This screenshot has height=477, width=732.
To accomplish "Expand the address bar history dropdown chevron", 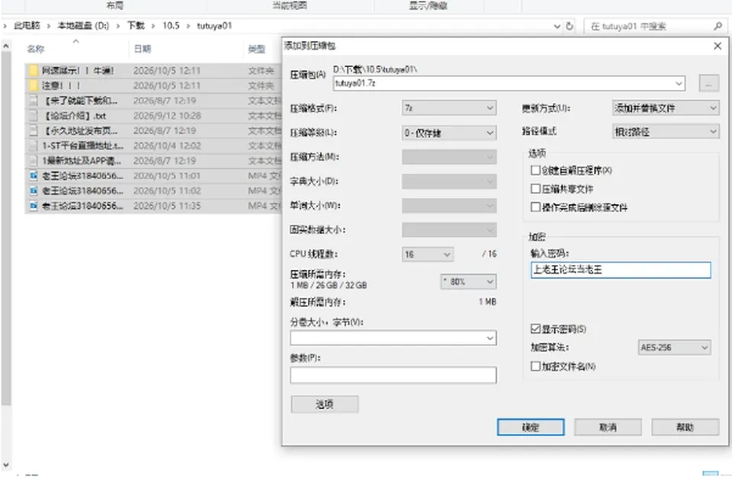I will 557,26.
